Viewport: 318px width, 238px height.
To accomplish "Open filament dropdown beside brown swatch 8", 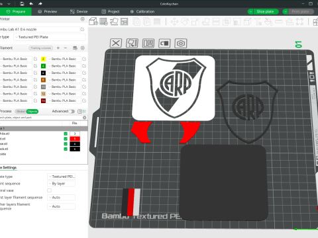I will tap(64, 80).
